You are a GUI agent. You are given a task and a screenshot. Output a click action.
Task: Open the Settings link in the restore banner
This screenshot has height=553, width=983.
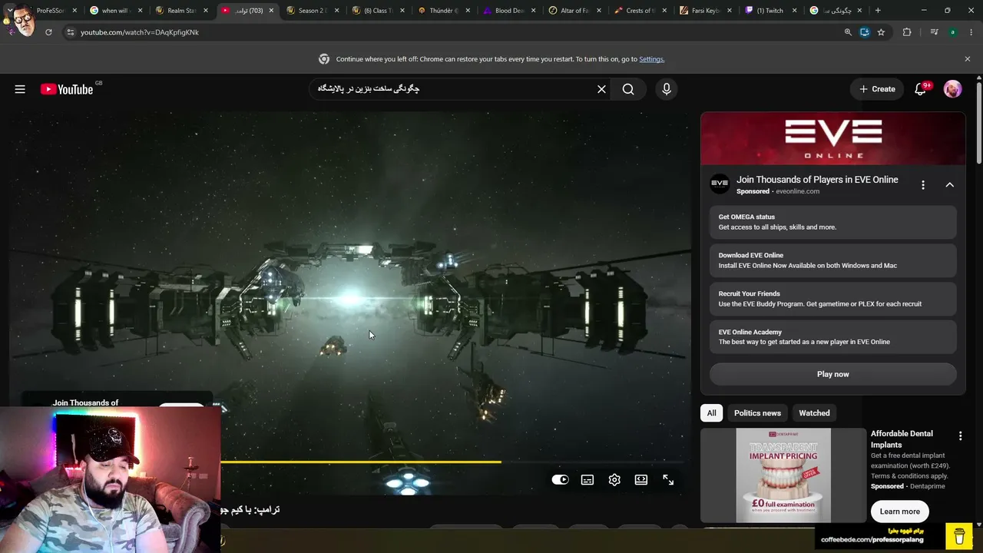[651, 59]
